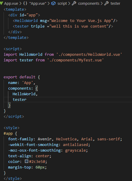The height and width of the screenshot is (181, 132).
Task: Click the opening style tag
Action: tap(12, 128)
